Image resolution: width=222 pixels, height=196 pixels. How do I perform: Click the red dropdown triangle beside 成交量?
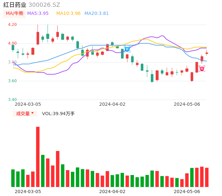[33, 114]
